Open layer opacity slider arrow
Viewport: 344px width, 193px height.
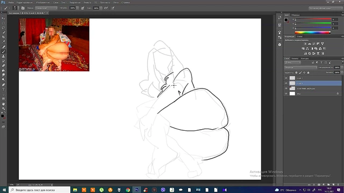pos(342,68)
